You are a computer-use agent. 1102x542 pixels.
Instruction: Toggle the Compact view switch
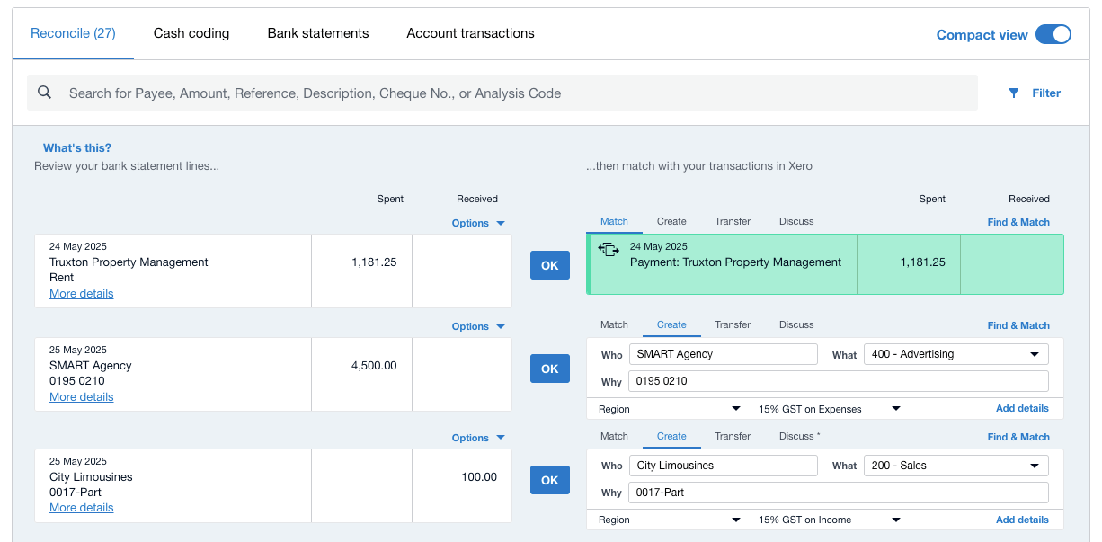tap(1053, 34)
